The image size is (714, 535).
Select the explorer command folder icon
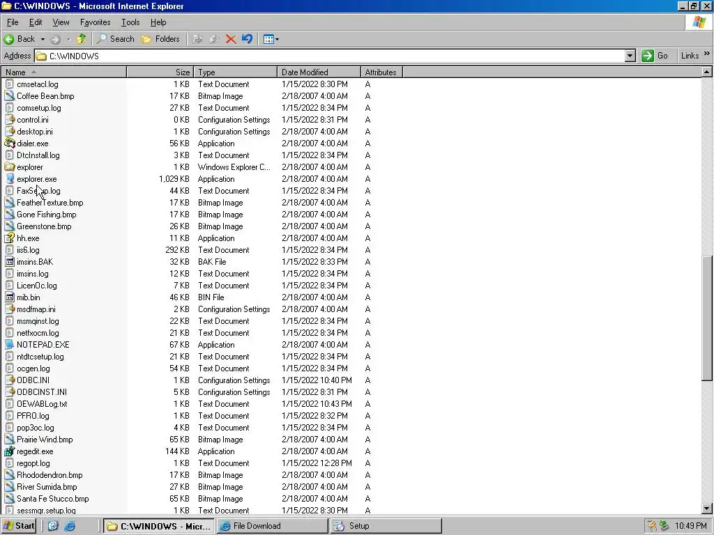click(x=10, y=167)
